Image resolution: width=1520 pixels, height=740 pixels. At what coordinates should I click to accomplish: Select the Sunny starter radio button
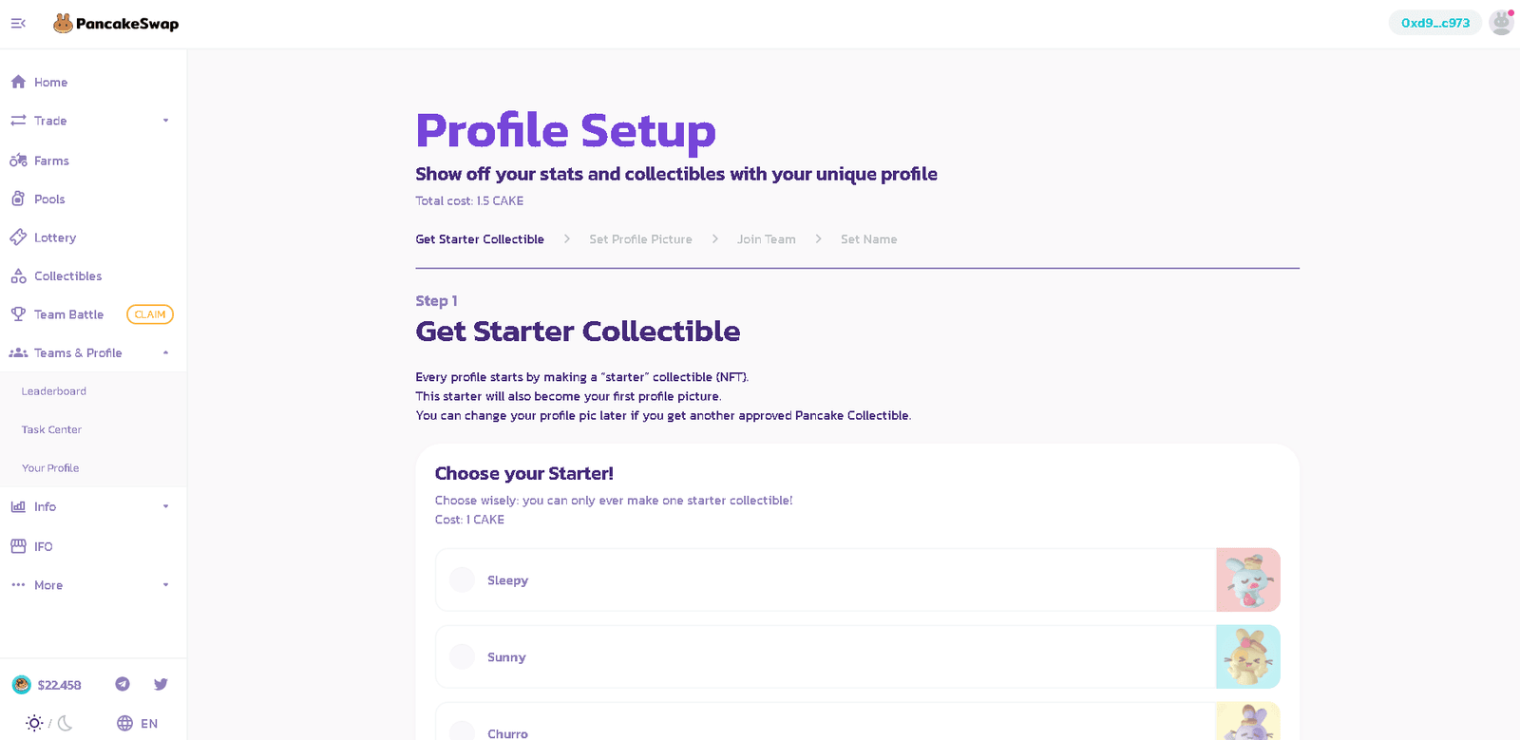[x=462, y=656]
